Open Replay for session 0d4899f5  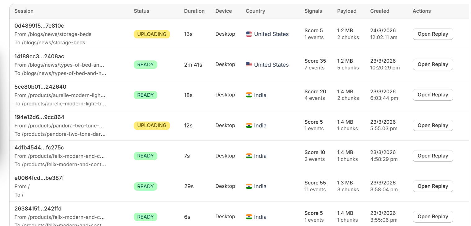[x=433, y=34]
